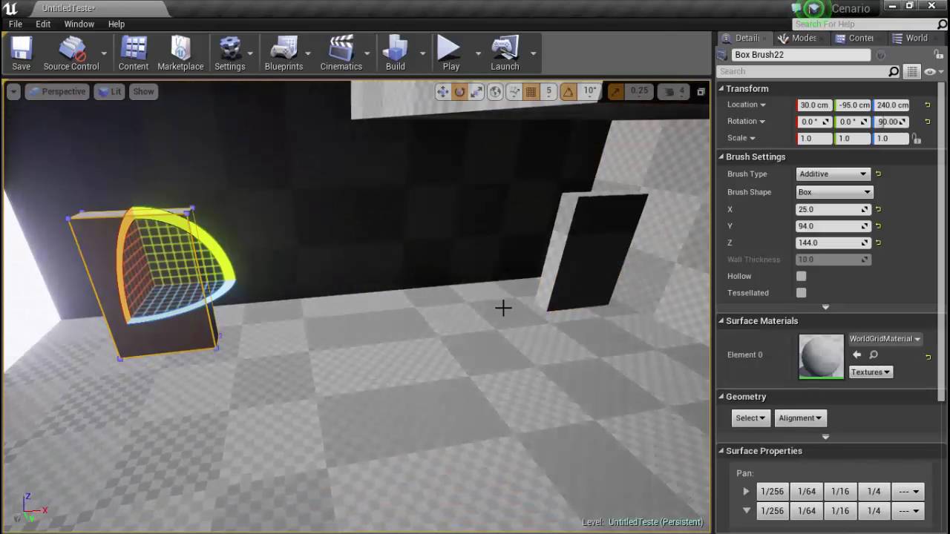Click the Box Brush22 name field
The width and height of the screenshot is (950, 534).
point(801,55)
